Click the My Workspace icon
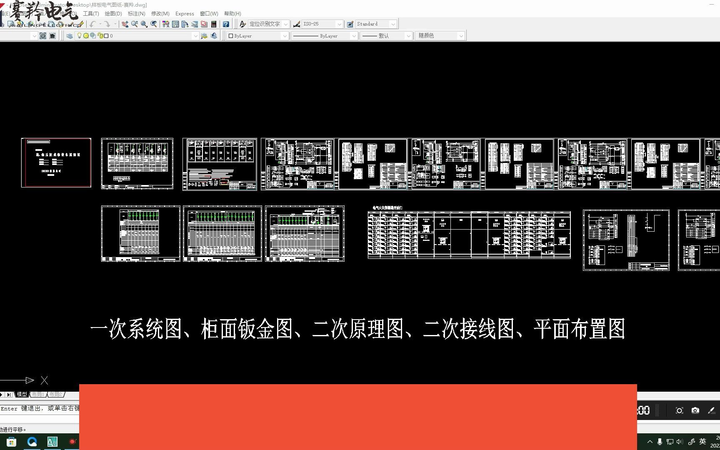The image size is (720, 450). [52, 36]
